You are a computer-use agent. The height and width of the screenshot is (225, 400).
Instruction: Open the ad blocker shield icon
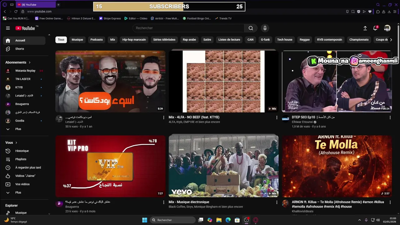[x=359, y=12]
